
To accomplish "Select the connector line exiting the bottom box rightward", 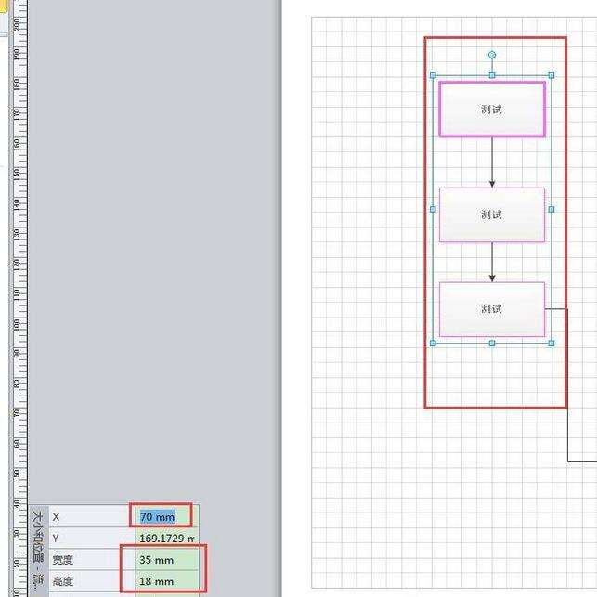I will pyautogui.click(x=567, y=384).
